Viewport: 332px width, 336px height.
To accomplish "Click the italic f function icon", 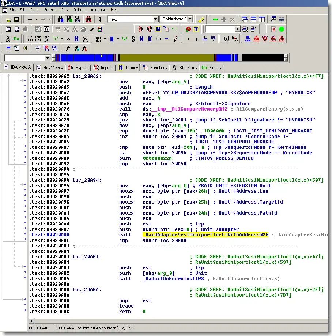I will [68, 49].
